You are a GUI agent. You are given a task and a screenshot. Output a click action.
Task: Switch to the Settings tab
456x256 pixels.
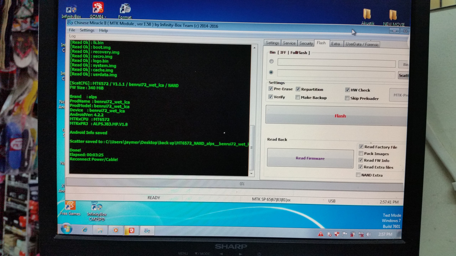272,43
